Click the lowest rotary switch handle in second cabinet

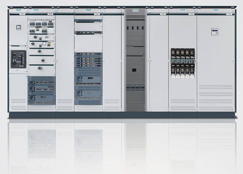40,68
